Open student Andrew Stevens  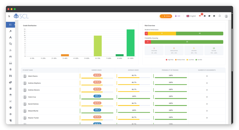coord(34,90)
